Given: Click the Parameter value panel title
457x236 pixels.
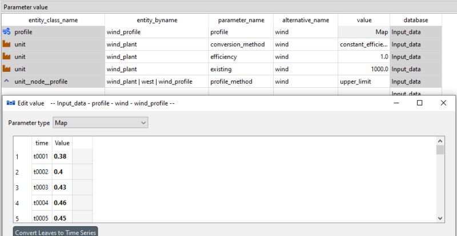Looking at the screenshot, I should coord(26,7).
